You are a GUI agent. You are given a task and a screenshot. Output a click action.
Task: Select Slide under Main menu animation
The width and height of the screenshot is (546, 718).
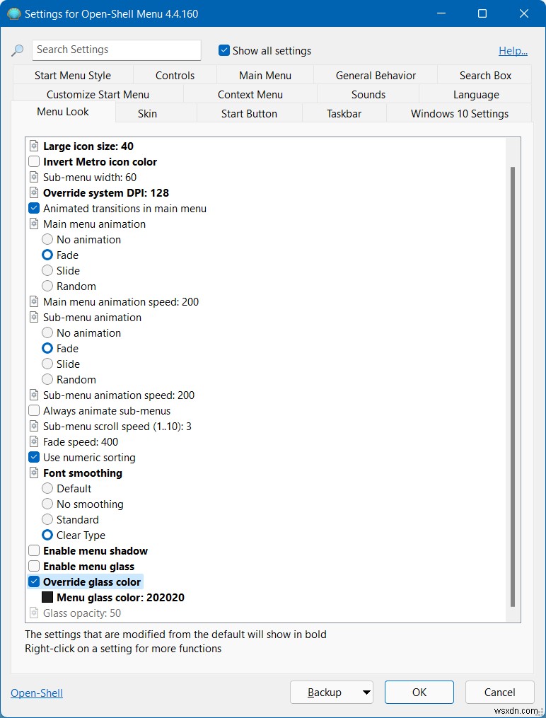(x=47, y=271)
